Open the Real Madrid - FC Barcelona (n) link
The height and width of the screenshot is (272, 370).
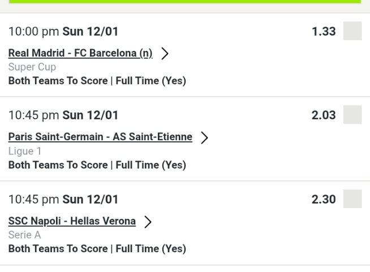tap(80, 53)
